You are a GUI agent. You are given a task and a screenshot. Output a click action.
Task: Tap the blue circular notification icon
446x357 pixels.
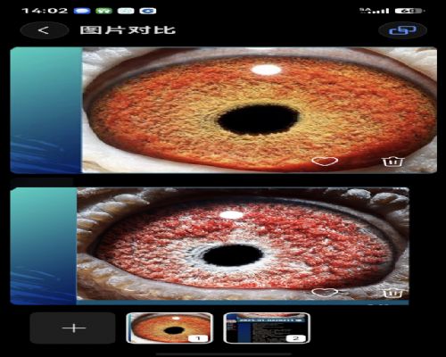[x=148, y=11]
